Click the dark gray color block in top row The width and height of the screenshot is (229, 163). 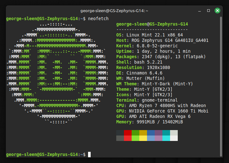(120, 133)
